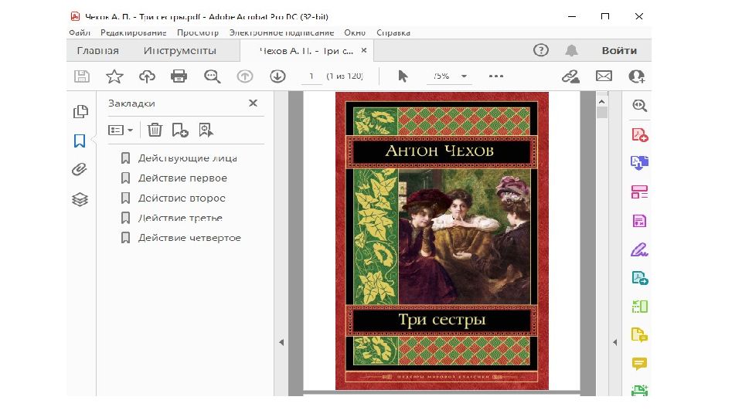This screenshot has width=742, height=417.
Task: Open Export PDF tool in right pane
Action: tap(639, 163)
